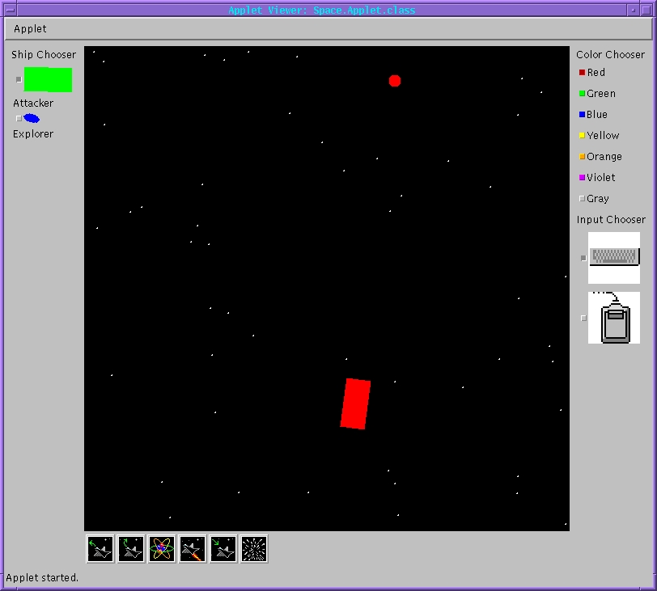
Task: Toggle the Attacker ship checkbox
Action: coord(19,79)
